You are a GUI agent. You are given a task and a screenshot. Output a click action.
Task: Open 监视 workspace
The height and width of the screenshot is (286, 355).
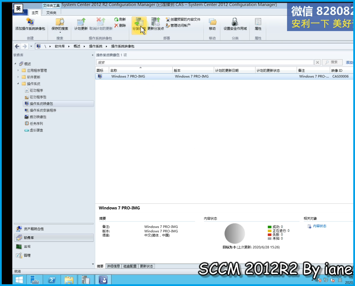(x=54, y=246)
